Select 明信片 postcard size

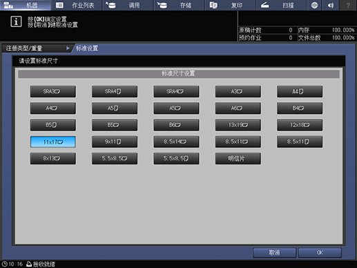click(238, 158)
